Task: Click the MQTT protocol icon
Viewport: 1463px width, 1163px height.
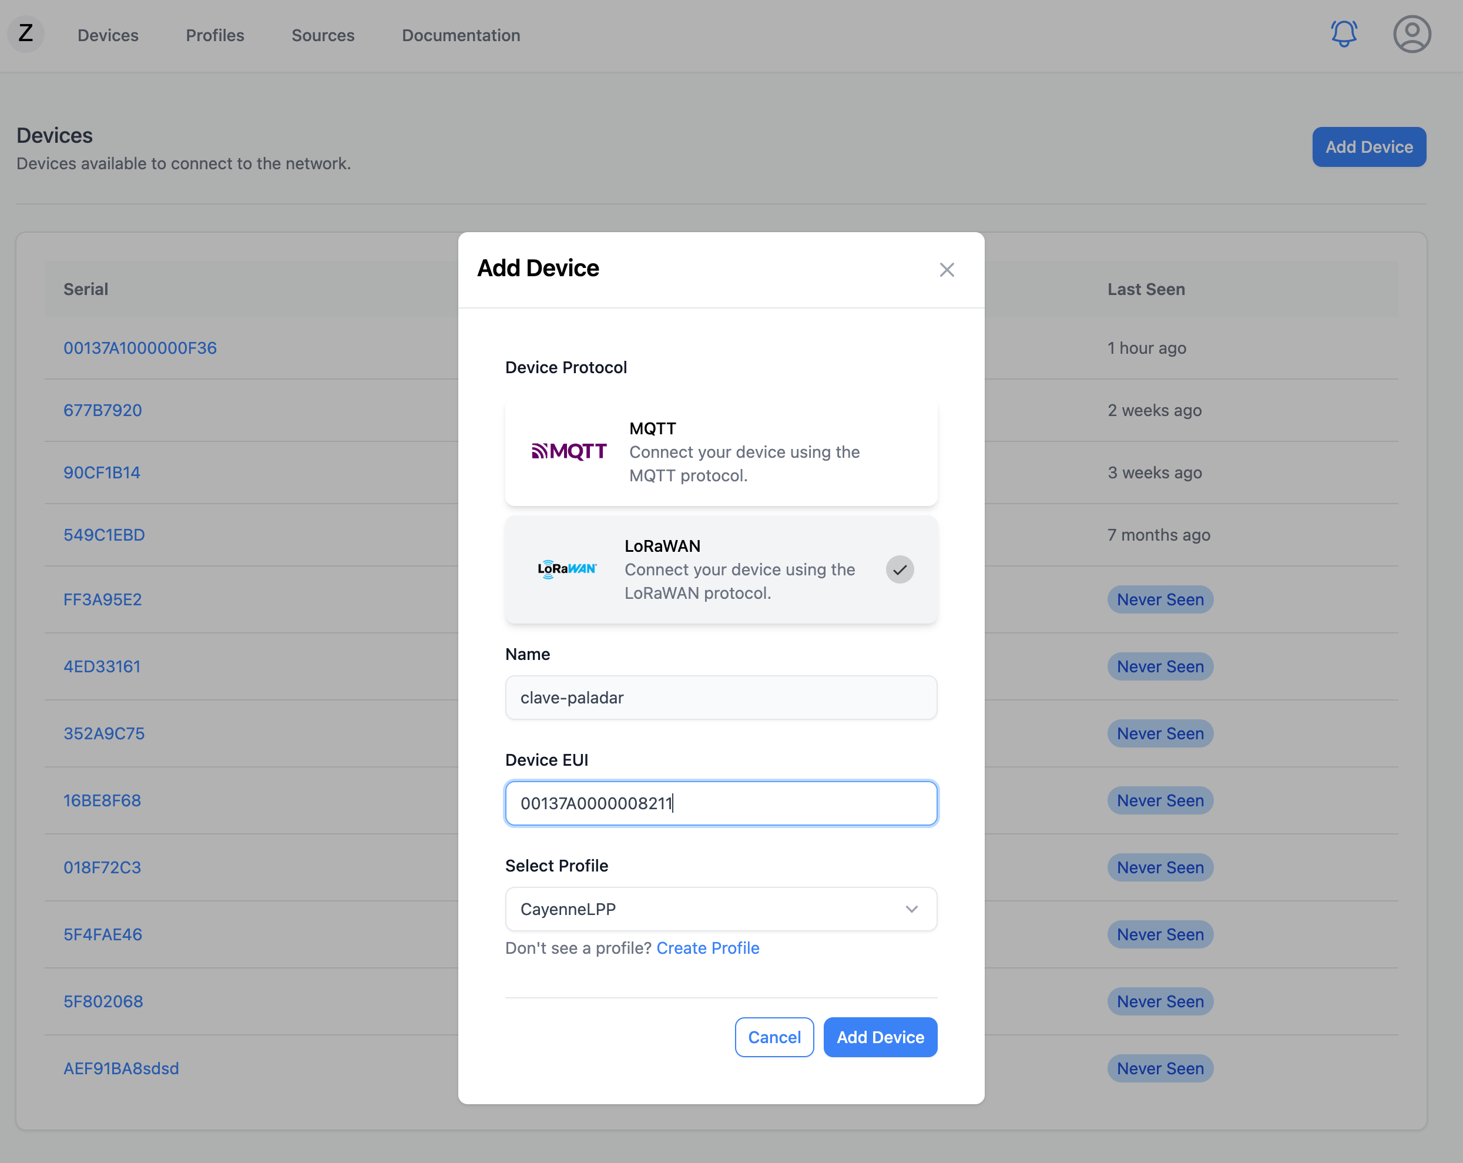Action: (570, 451)
